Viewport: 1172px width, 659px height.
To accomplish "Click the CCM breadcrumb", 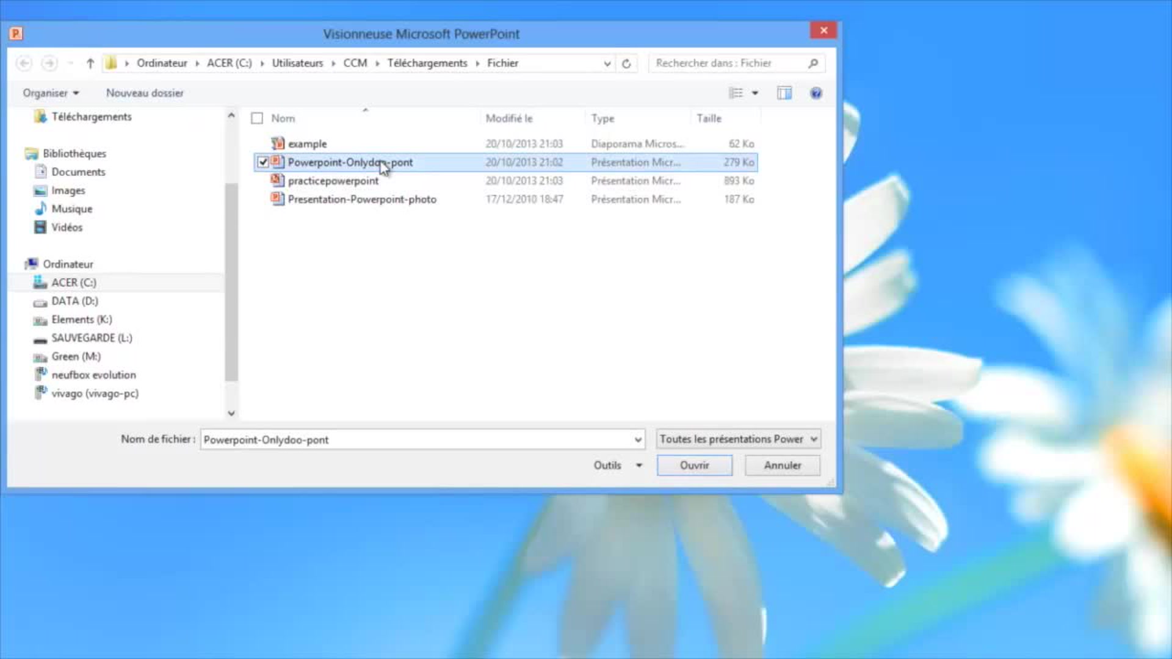I will (x=355, y=63).
